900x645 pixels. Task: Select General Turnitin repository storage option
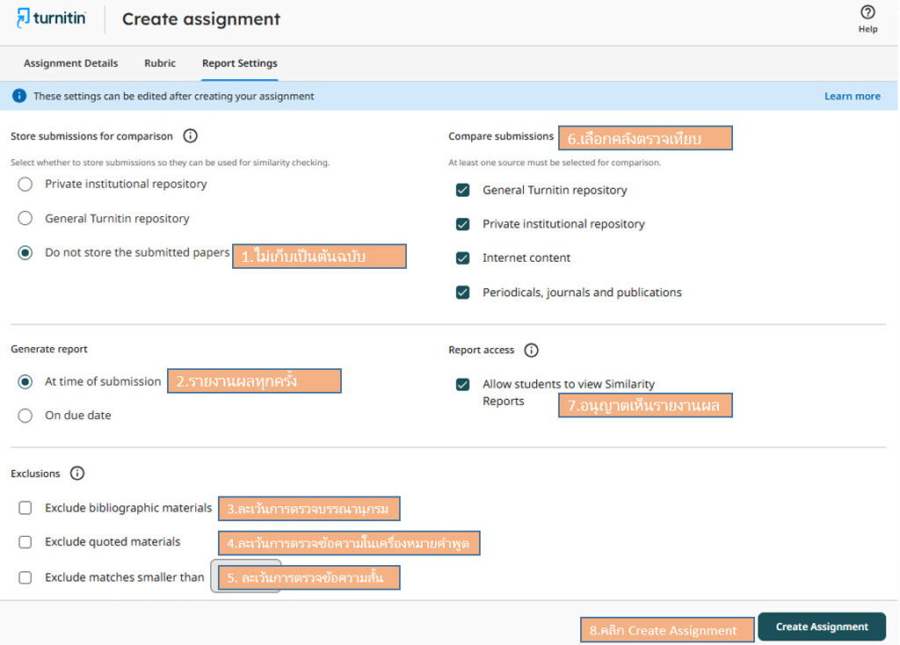(25, 219)
